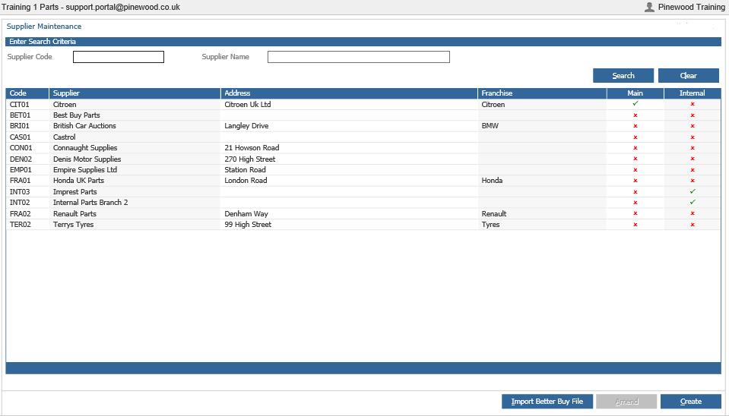Sort by the Supplier column header

(x=135, y=93)
